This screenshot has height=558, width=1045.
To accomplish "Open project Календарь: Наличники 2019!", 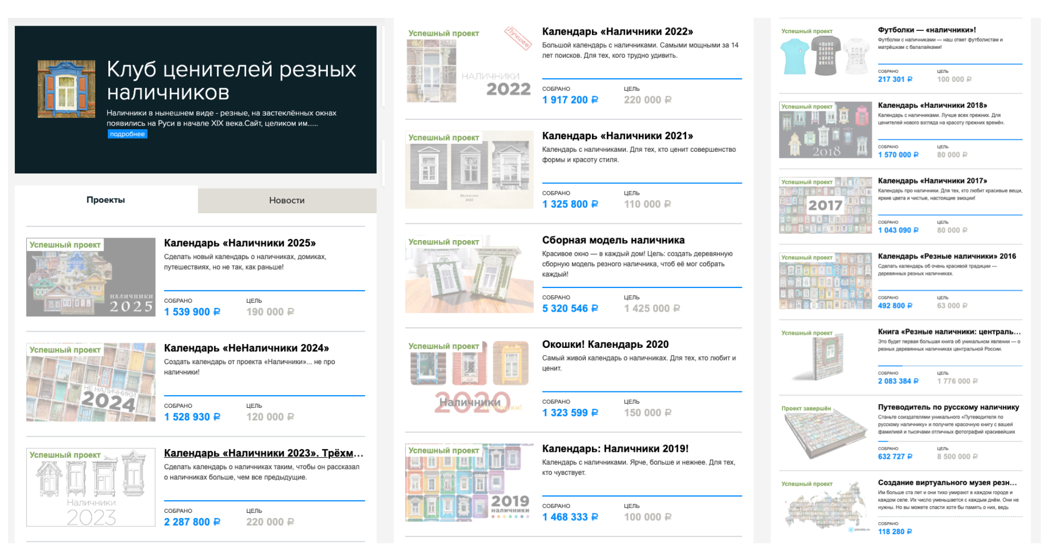I will point(616,449).
